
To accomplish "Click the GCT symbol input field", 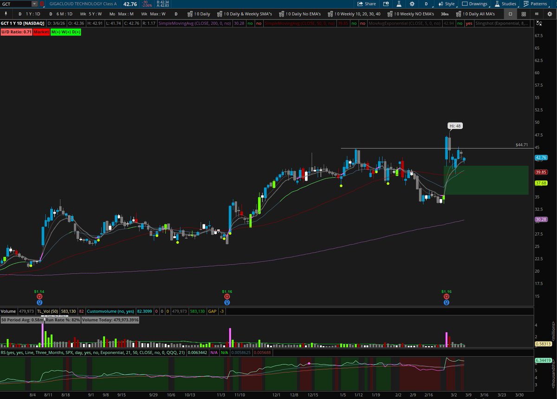I will [16, 4].
